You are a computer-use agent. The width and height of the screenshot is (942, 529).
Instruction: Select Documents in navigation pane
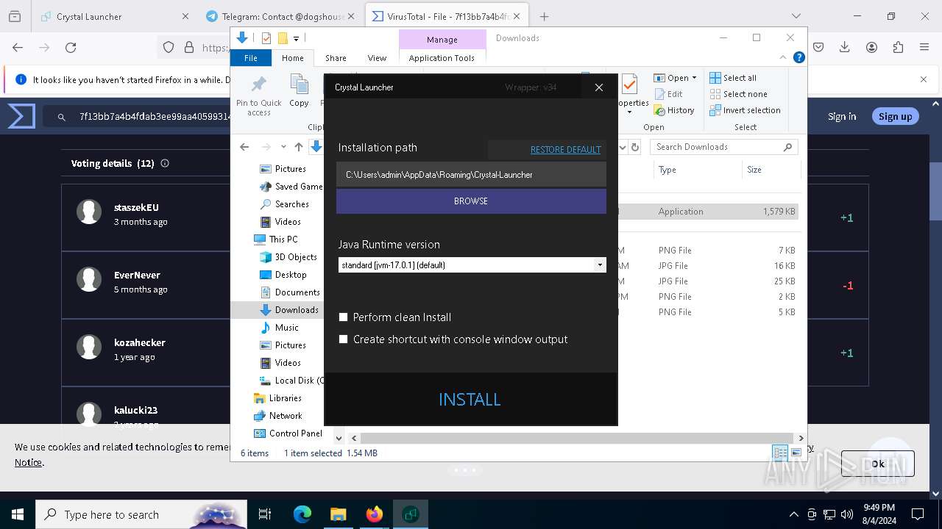pos(290,292)
